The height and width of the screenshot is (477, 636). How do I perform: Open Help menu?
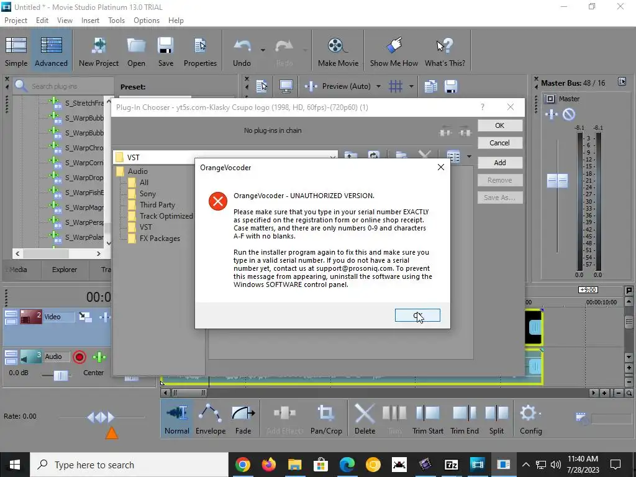176,20
